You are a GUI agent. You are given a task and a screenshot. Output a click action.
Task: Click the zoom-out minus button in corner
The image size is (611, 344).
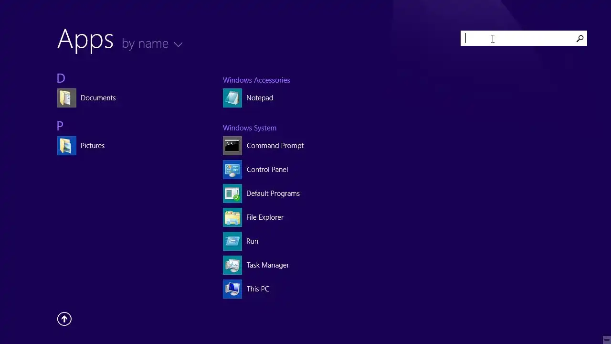[x=606, y=340]
